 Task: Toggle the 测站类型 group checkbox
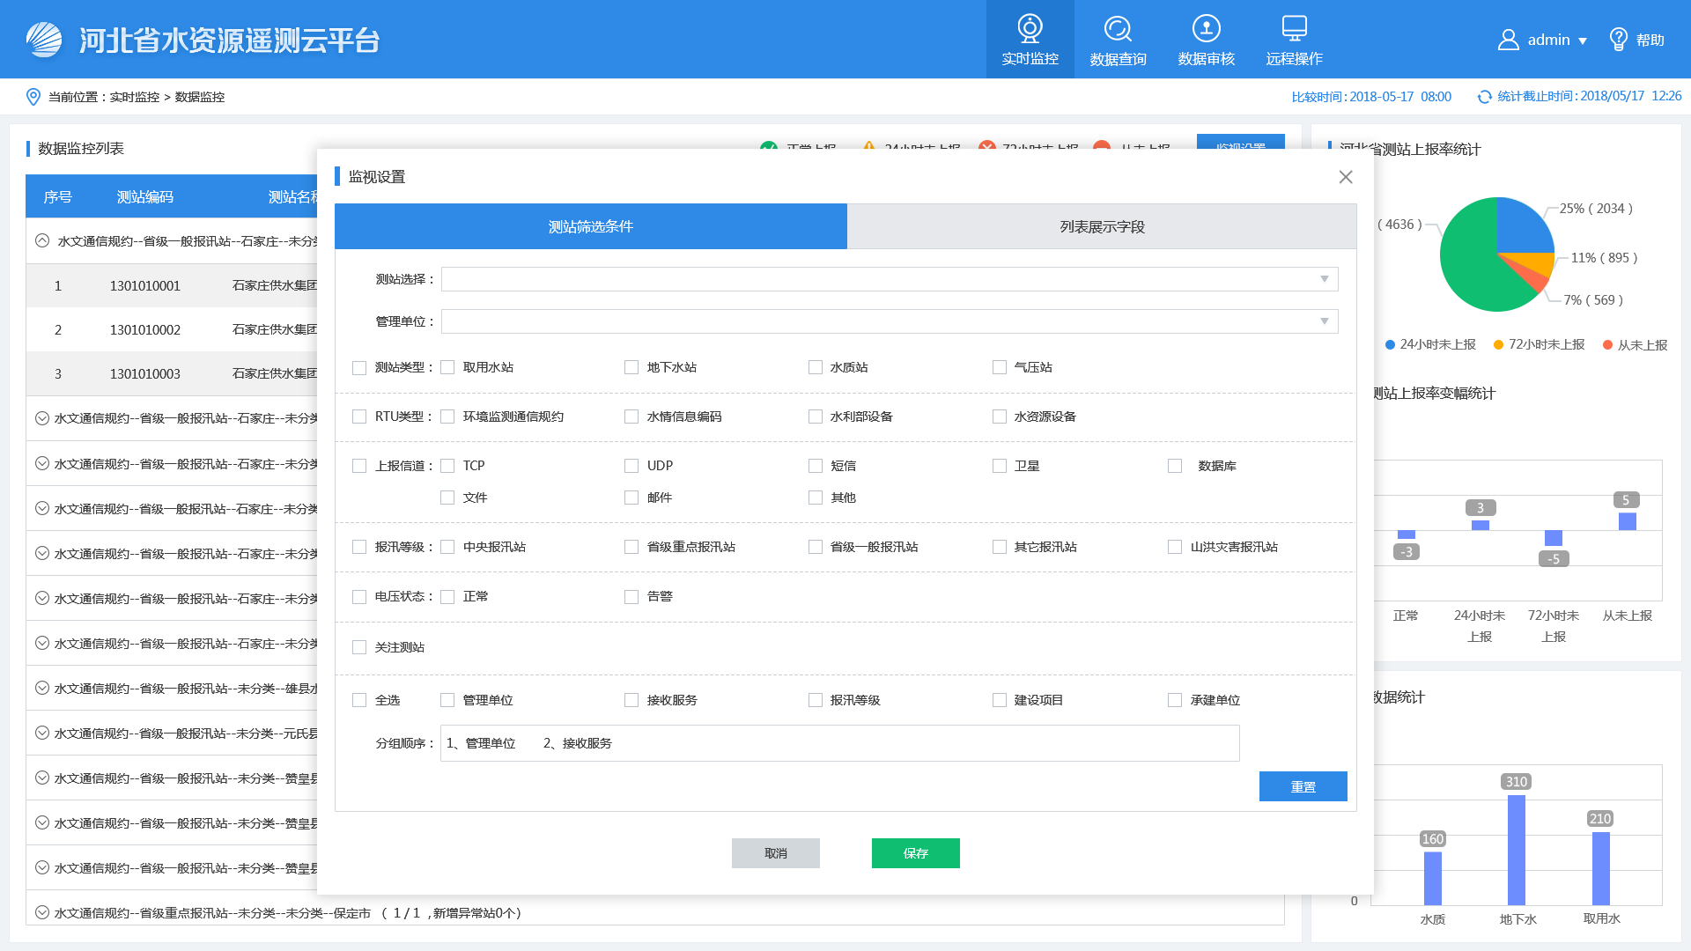(x=359, y=367)
